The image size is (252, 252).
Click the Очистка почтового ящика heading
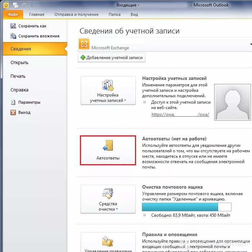pos(172,187)
